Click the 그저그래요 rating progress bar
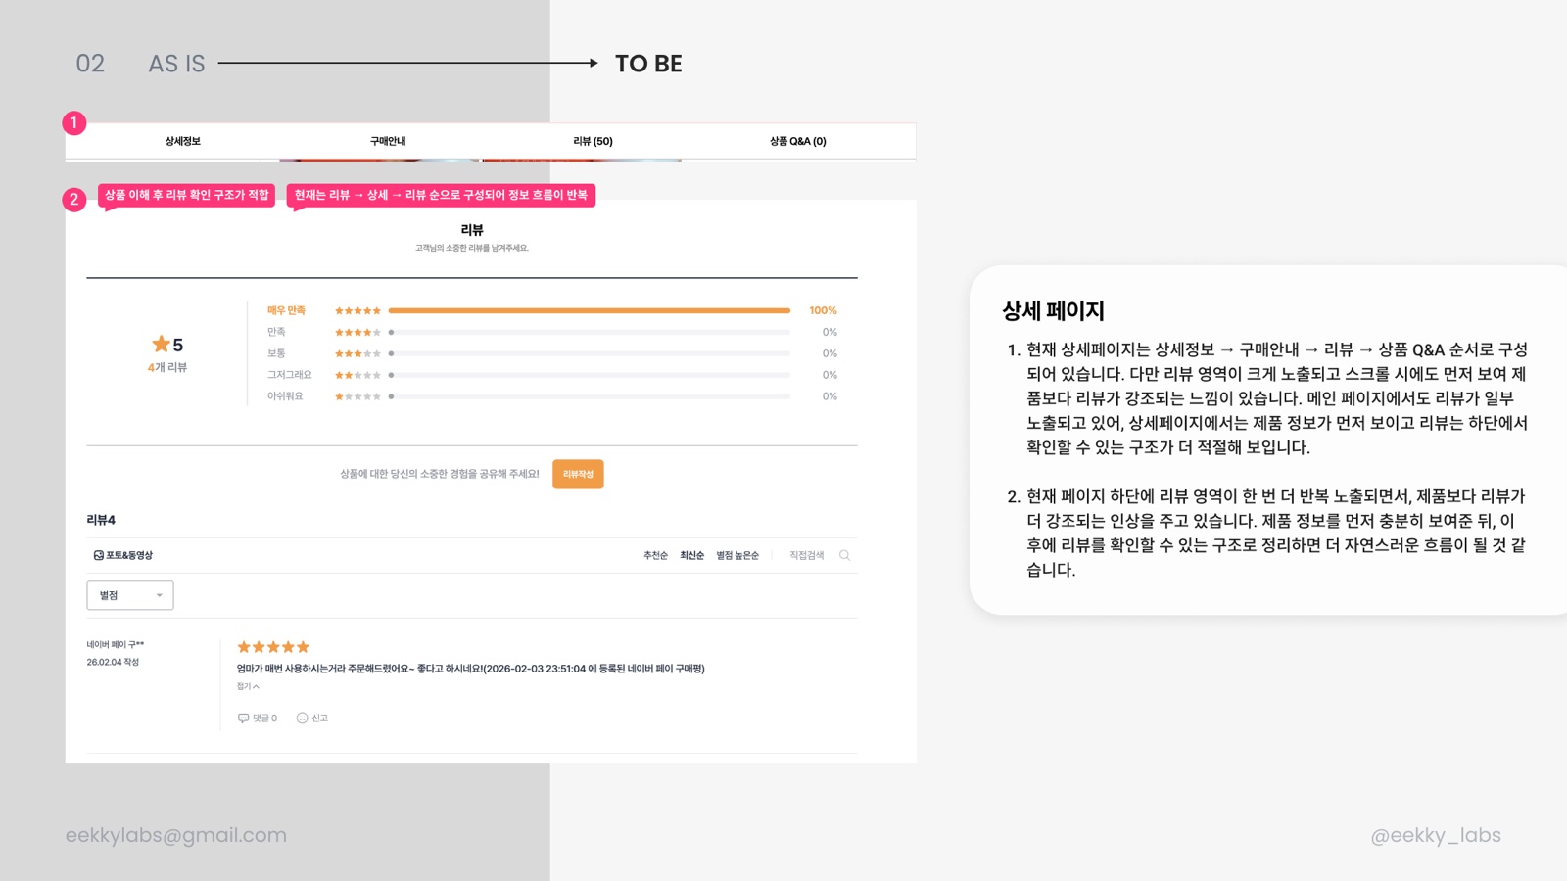1567x881 pixels. (x=589, y=375)
